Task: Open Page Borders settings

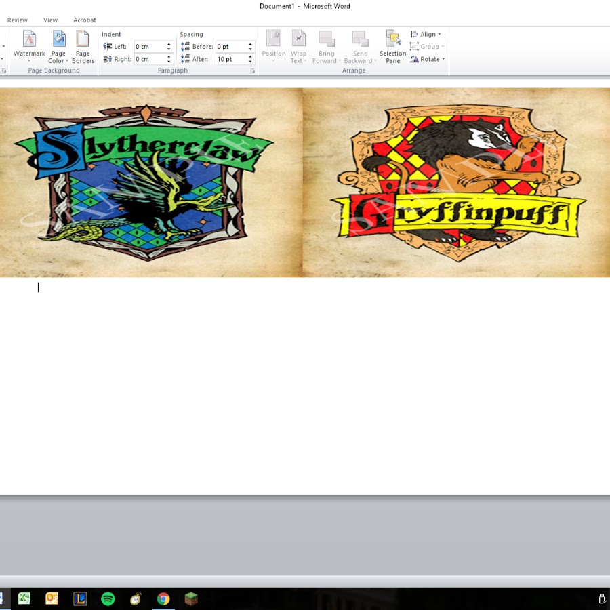Action: click(x=83, y=46)
